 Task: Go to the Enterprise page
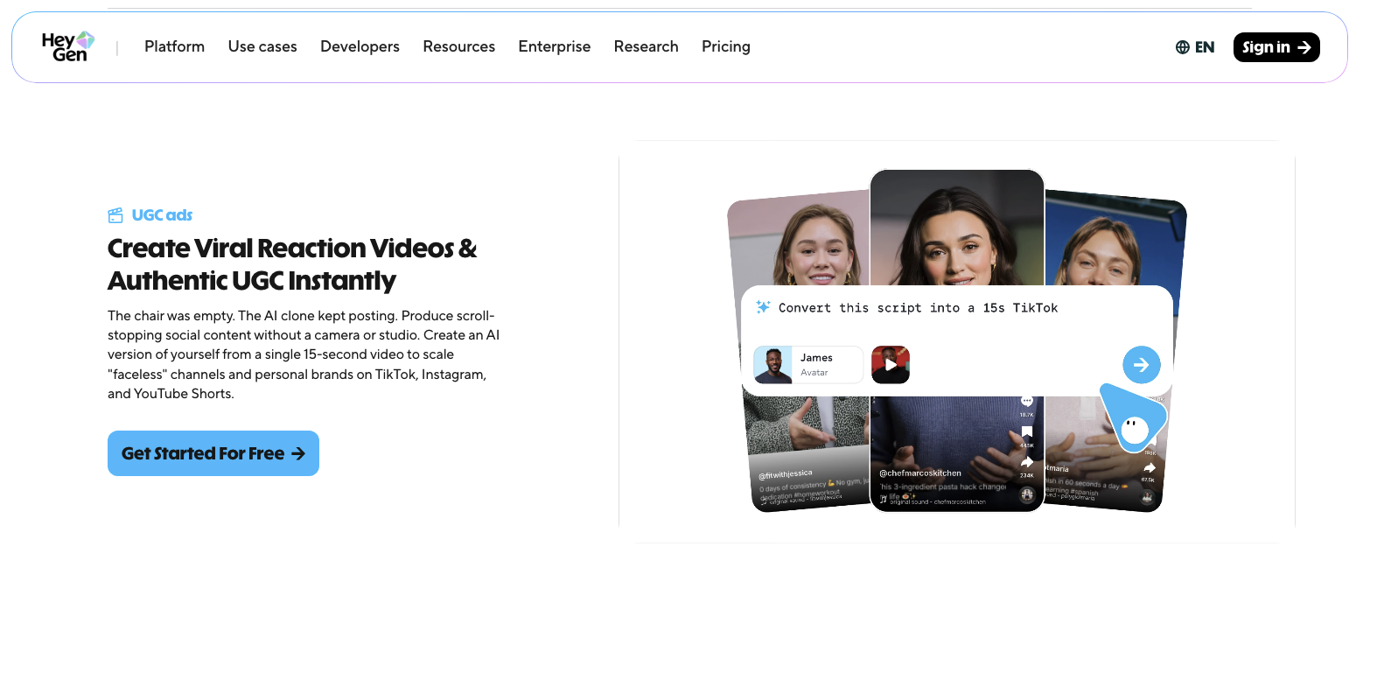(554, 47)
